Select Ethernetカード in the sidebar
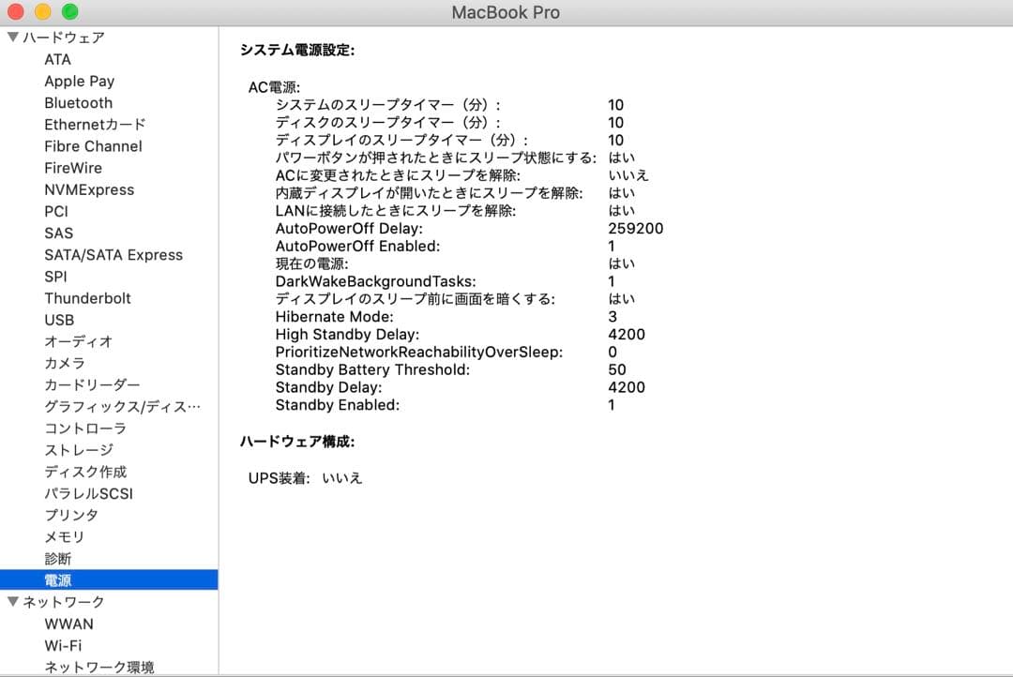The height and width of the screenshot is (677, 1013). pos(94,125)
